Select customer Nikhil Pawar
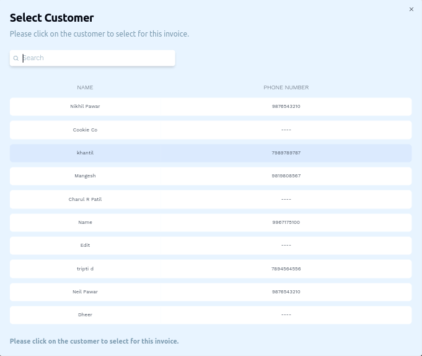The height and width of the screenshot is (356, 422). [85, 107]
